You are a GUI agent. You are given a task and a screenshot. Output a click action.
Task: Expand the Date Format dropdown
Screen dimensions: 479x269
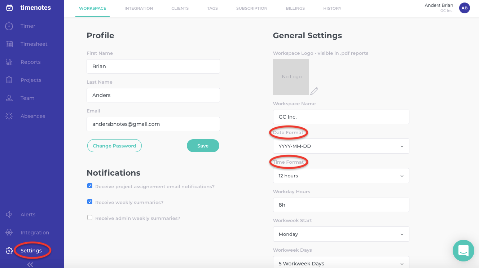341,146
